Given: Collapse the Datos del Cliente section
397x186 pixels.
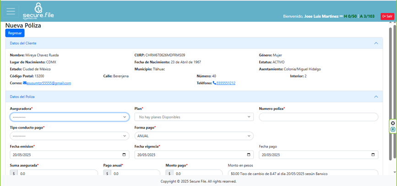Looking at the screenshot, I should click(376, 43).
